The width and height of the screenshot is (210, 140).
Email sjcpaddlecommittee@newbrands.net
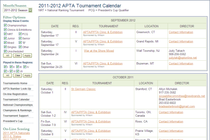tap(182, 96)
